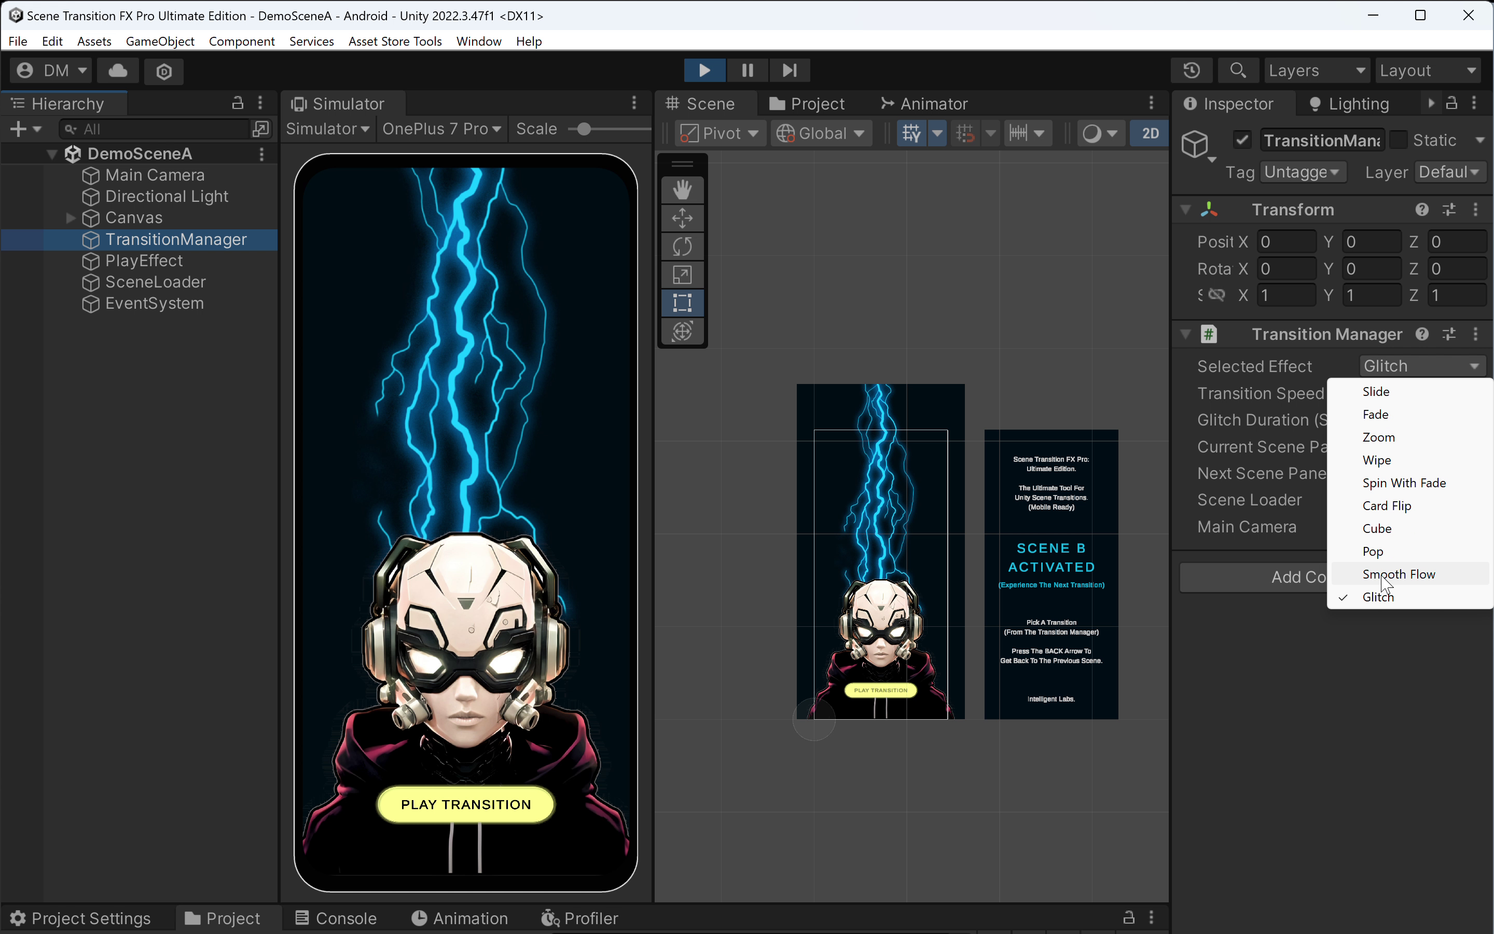Open DemoSceneA scene options menu
Image resolution: width=1494 pixels, height=934 pixels.
262,154
